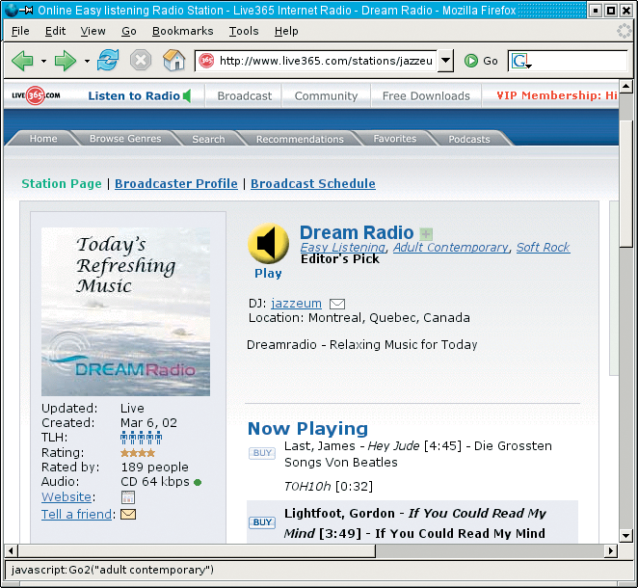
Task: Click the yellow speaker Play button
Action: coord(269,243)
